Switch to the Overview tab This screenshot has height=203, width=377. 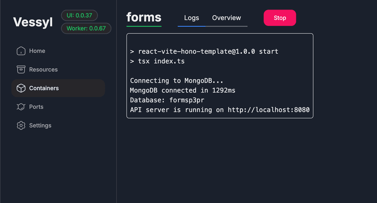tap(226, 18)
